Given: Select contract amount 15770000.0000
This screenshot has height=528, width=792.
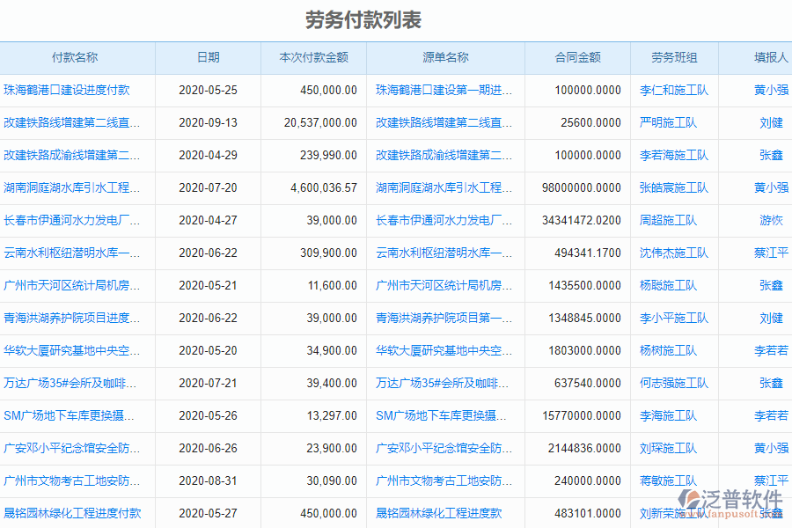Looking at the screenshot, I should (582, 416).
